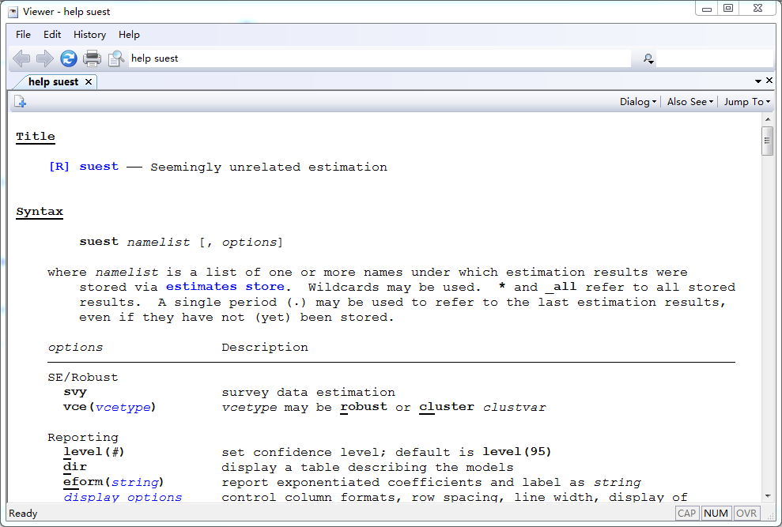782x527 pixels.
Task: Open the Edit menu
Action: (x=52, y=35)
